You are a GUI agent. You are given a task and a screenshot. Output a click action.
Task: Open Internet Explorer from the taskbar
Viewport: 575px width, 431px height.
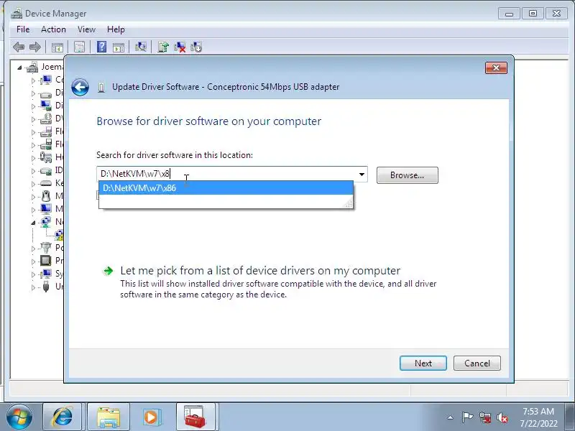pos(63,417)
